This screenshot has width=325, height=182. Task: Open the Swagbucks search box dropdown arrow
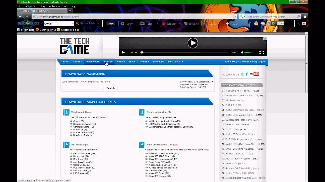[x=73, y=24]
